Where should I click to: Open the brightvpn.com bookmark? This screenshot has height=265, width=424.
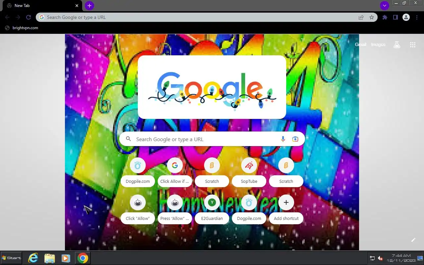[x=22, y=28]
